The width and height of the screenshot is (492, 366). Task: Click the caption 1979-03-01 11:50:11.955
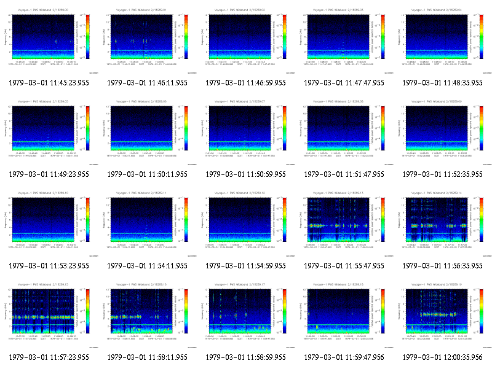[x=147, y=174]
